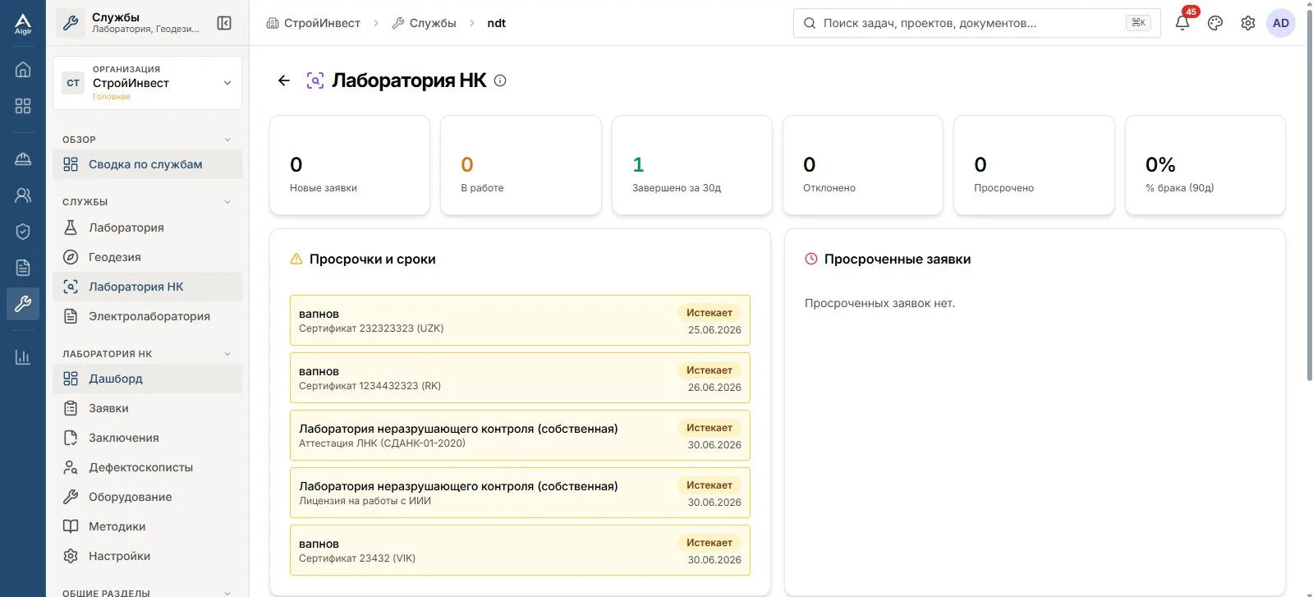Collapse the ОБЩИЕ РАЗДЕЛЫ section
This screenshot has width=1313, height=597.
click(148, 592)
